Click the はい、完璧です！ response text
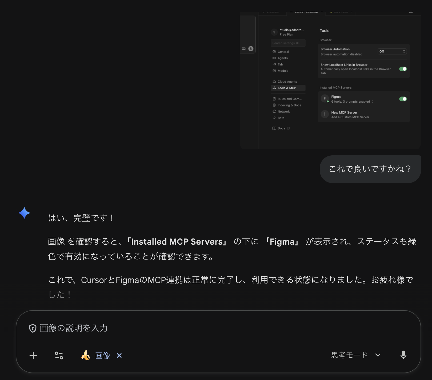This screenshot has width=432, height=380. (x=81, y=218)
